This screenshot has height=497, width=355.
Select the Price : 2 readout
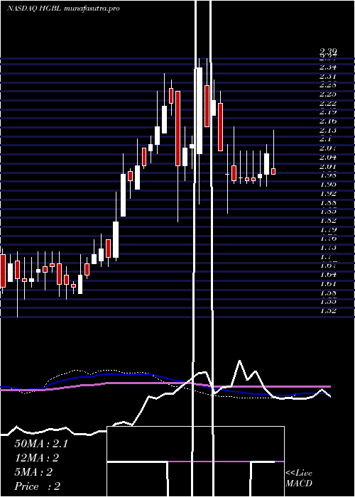(38, 486)
